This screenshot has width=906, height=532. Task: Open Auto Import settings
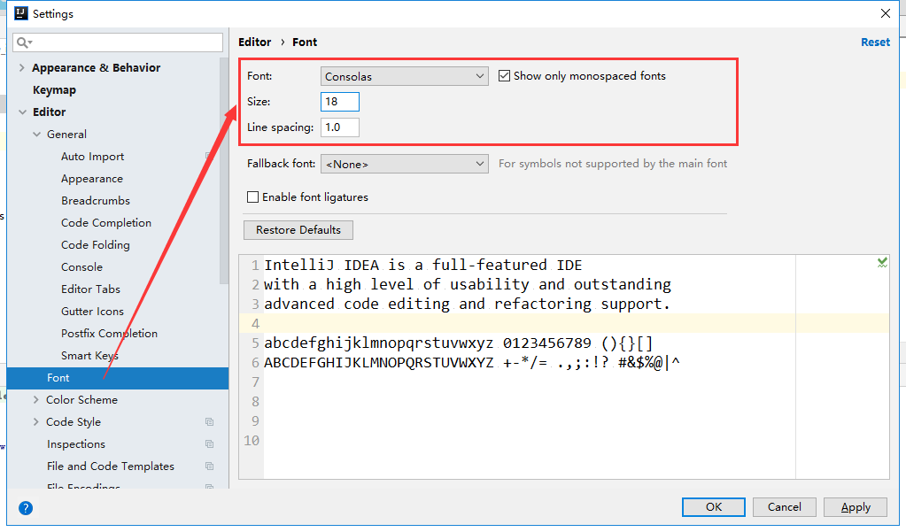(x=92, y=157)
